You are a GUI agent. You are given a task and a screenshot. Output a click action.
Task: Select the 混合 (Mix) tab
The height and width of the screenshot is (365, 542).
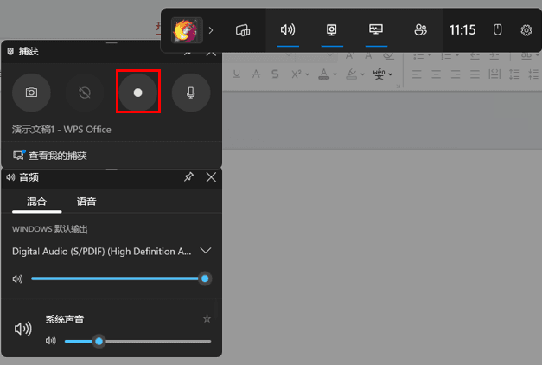point(37,202)
